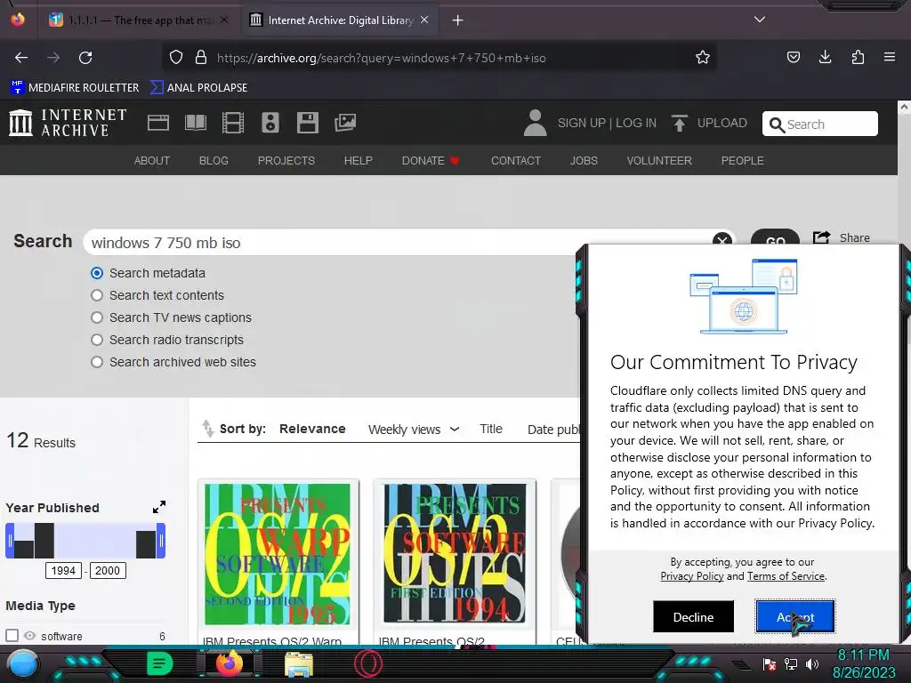Open the ABOUT menu item
The width and height of the screenshot is (911, 683).
coord(151,160)
